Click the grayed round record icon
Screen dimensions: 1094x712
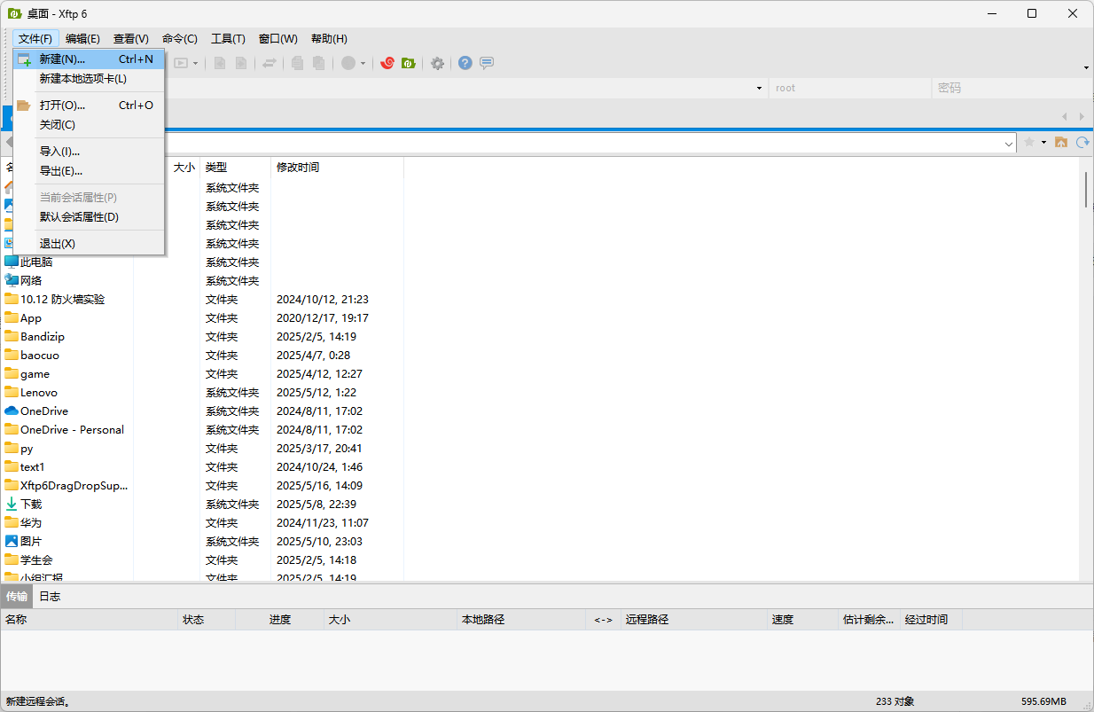[x=348, y=63]
